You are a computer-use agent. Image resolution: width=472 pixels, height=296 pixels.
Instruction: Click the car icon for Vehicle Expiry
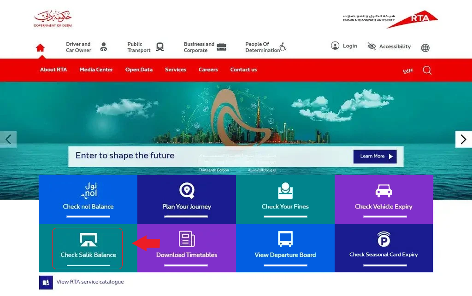[x=384, y=191]
